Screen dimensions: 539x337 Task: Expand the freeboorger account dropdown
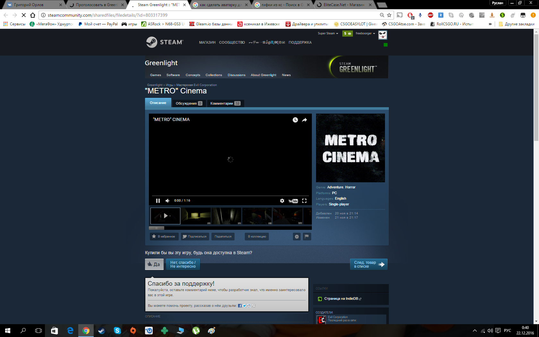(365, 33)
